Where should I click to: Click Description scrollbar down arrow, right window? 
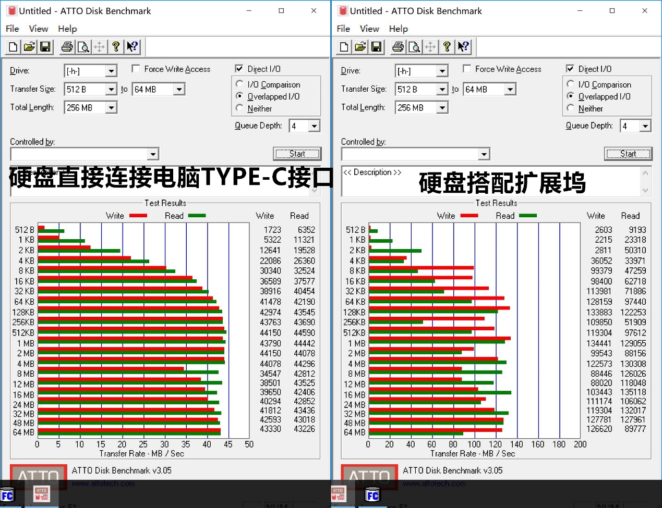click(646, 190)
